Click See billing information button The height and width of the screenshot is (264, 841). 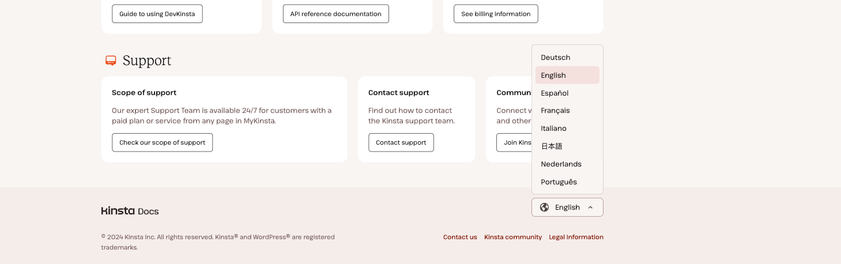[496, 14]
